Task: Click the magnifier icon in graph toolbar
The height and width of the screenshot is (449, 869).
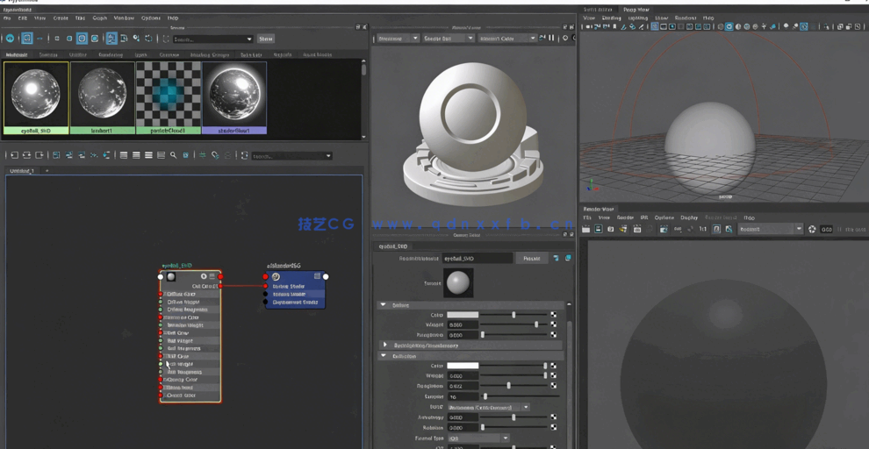Action: [173, 155]
